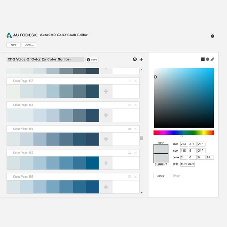Edit the color book name field
This screenshot has width=227, height=227.
coord(45,59)
